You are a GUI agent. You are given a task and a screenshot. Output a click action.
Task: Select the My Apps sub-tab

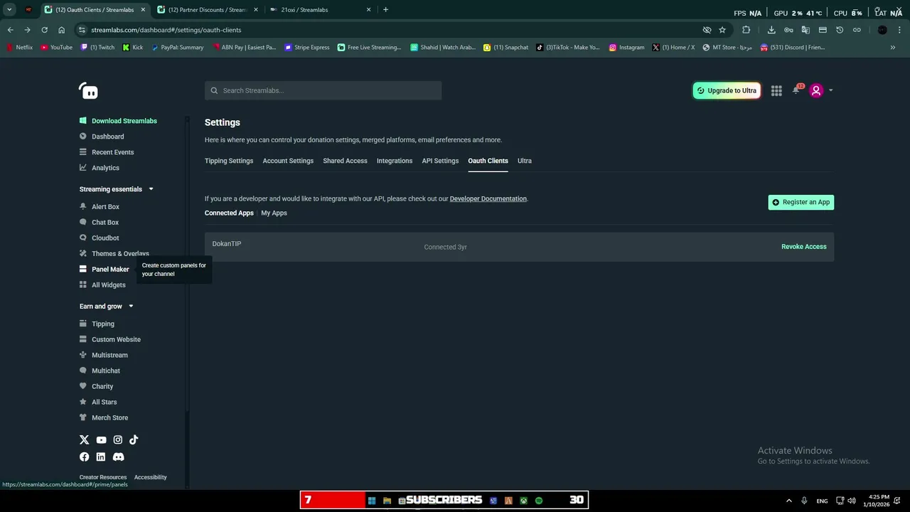pyautogui.click(x=274, y=213)
